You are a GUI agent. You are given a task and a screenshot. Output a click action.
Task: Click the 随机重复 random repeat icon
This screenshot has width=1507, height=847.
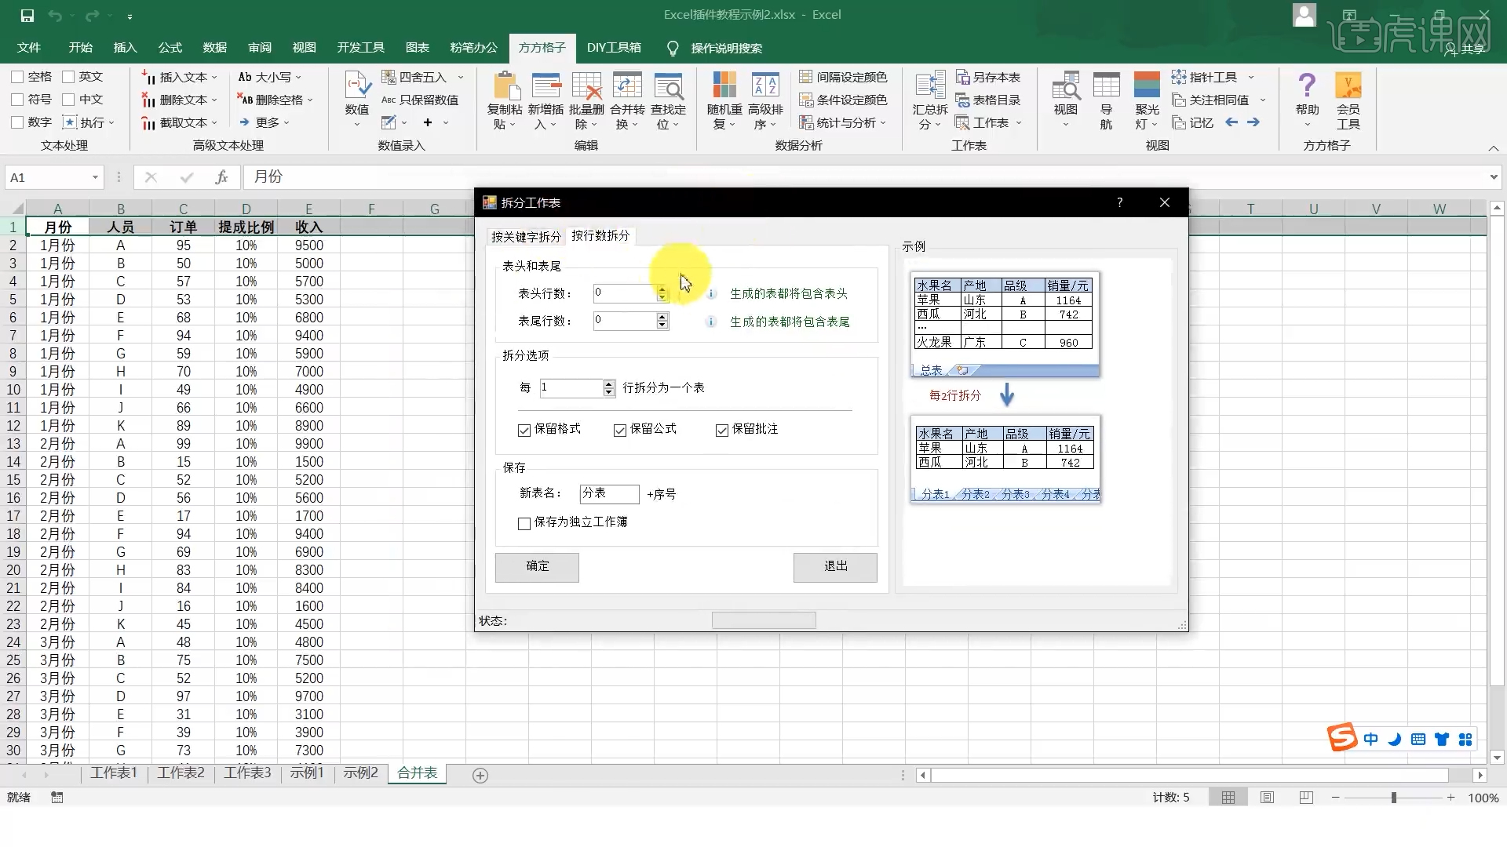pyautogui.click(x=724, y=85)
